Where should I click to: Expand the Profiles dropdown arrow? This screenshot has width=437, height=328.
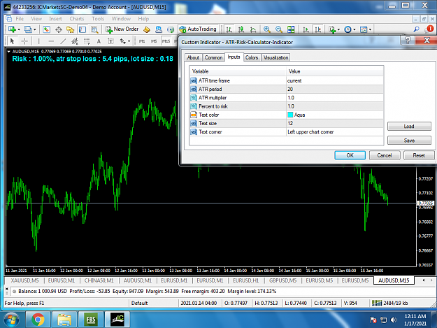(x=34, y=29)
